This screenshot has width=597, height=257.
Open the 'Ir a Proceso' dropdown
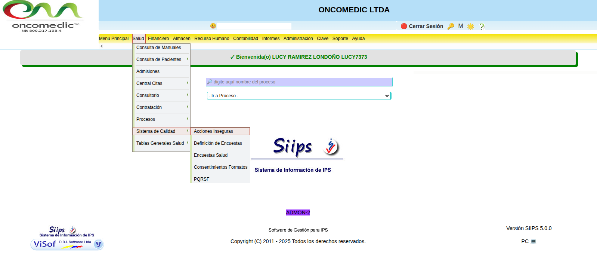298,96
